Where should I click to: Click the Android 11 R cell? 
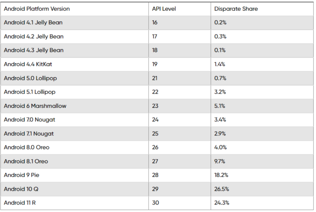point(75,203)
